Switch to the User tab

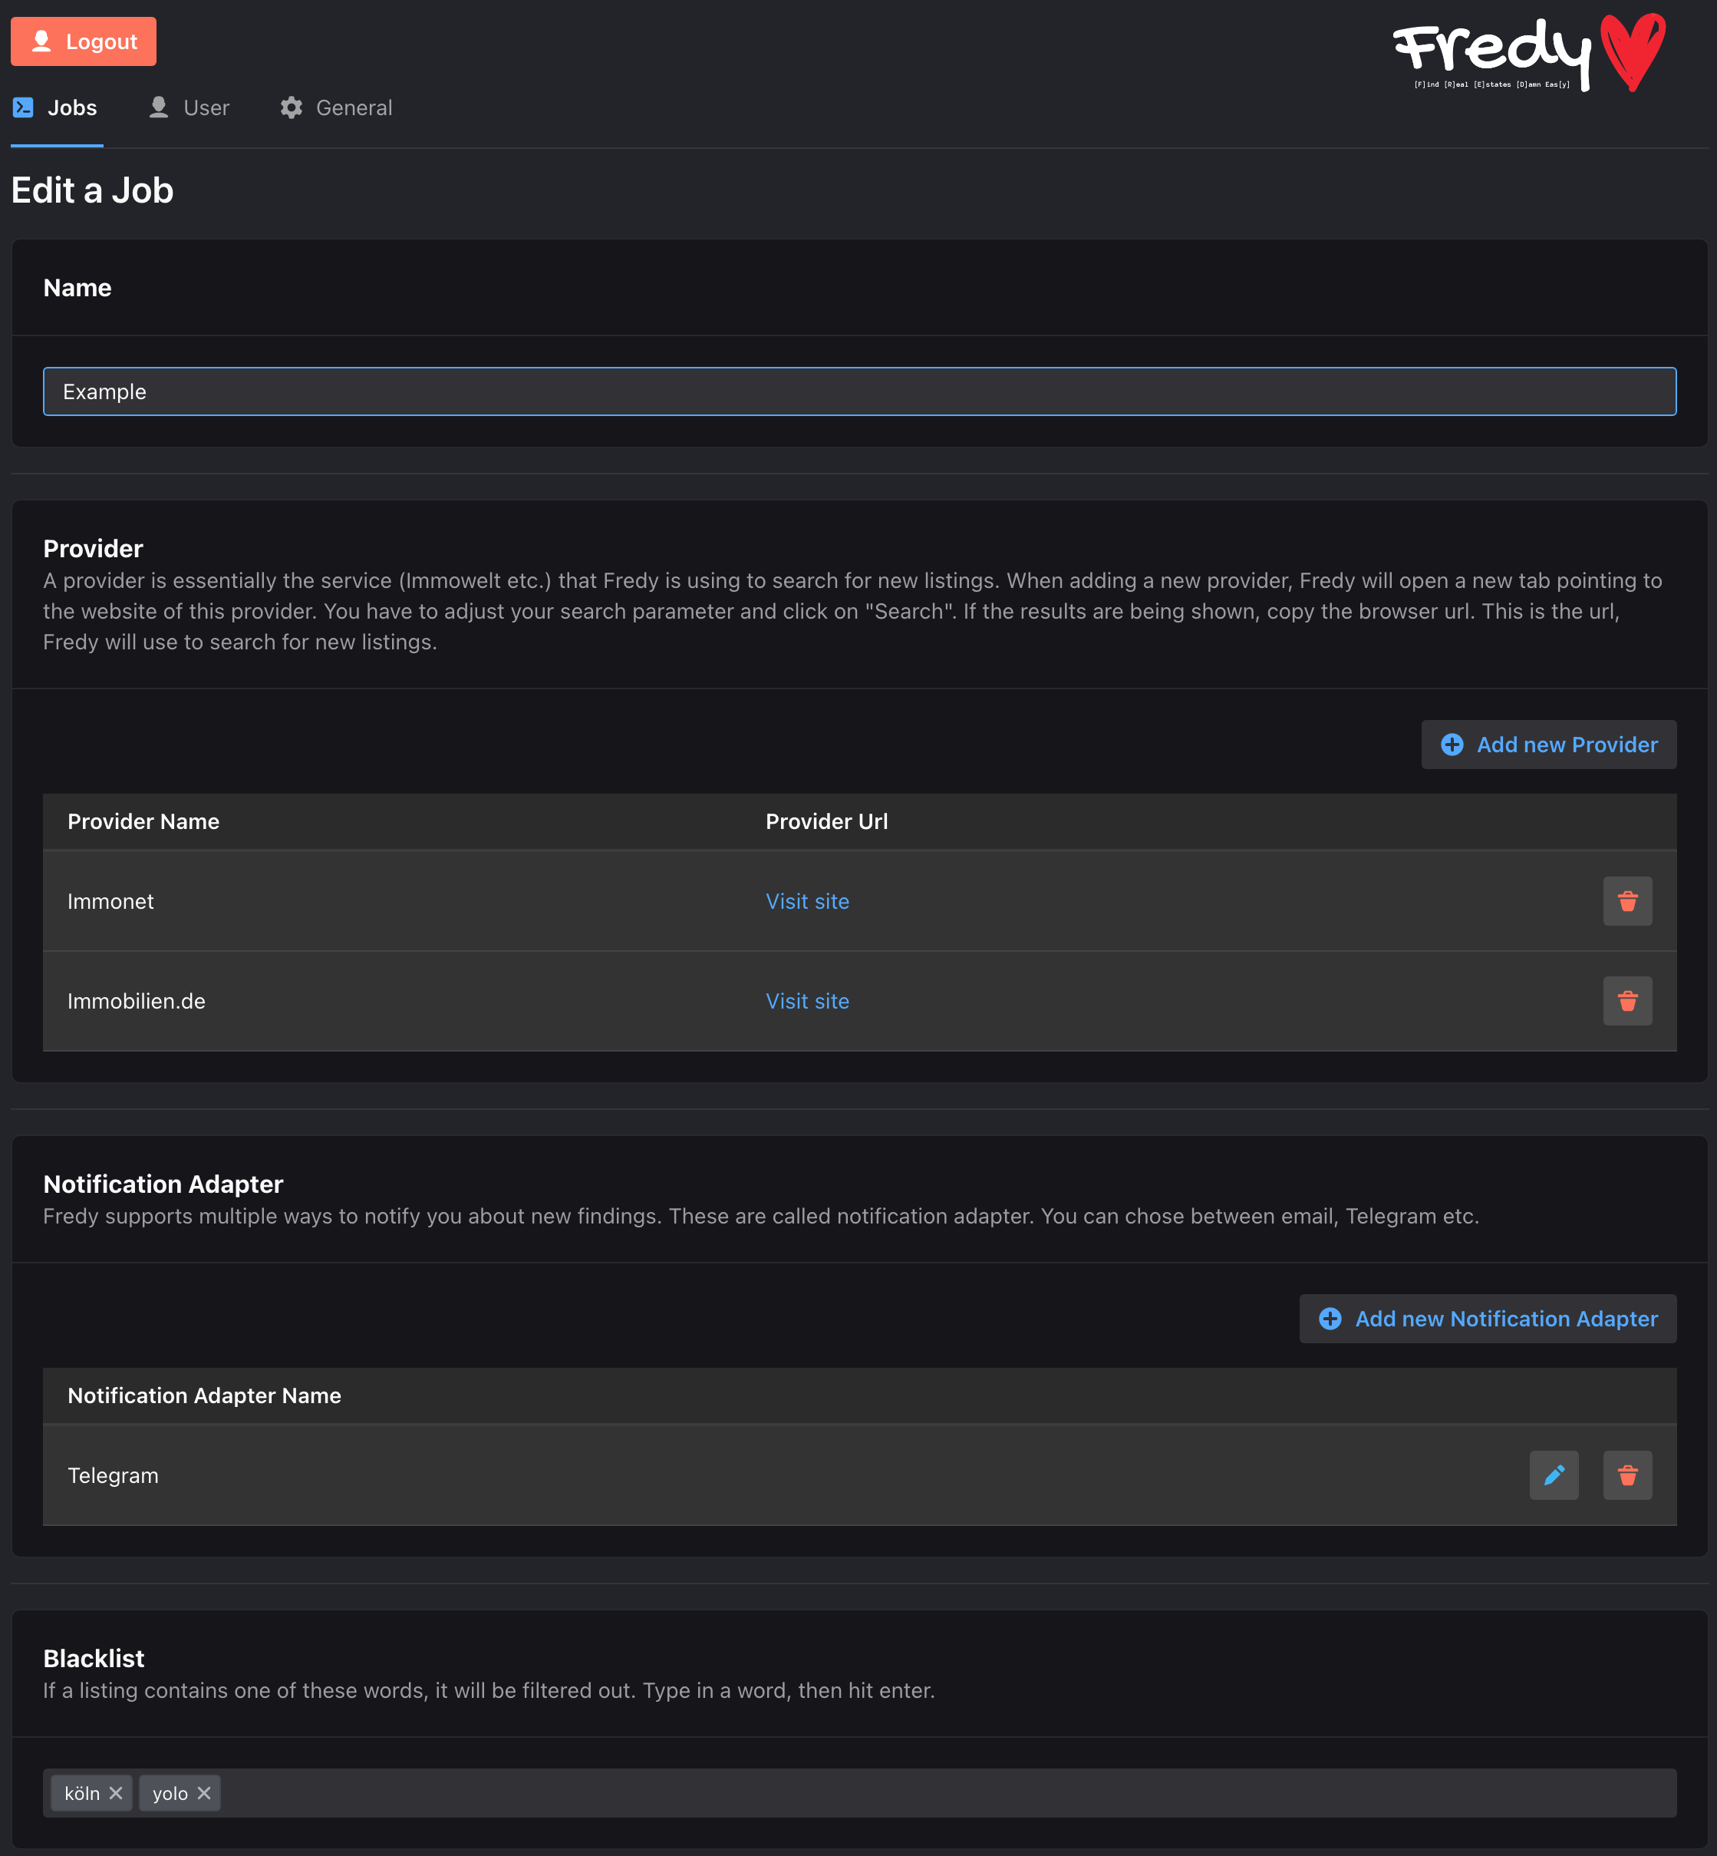click(x=189, y=107)
